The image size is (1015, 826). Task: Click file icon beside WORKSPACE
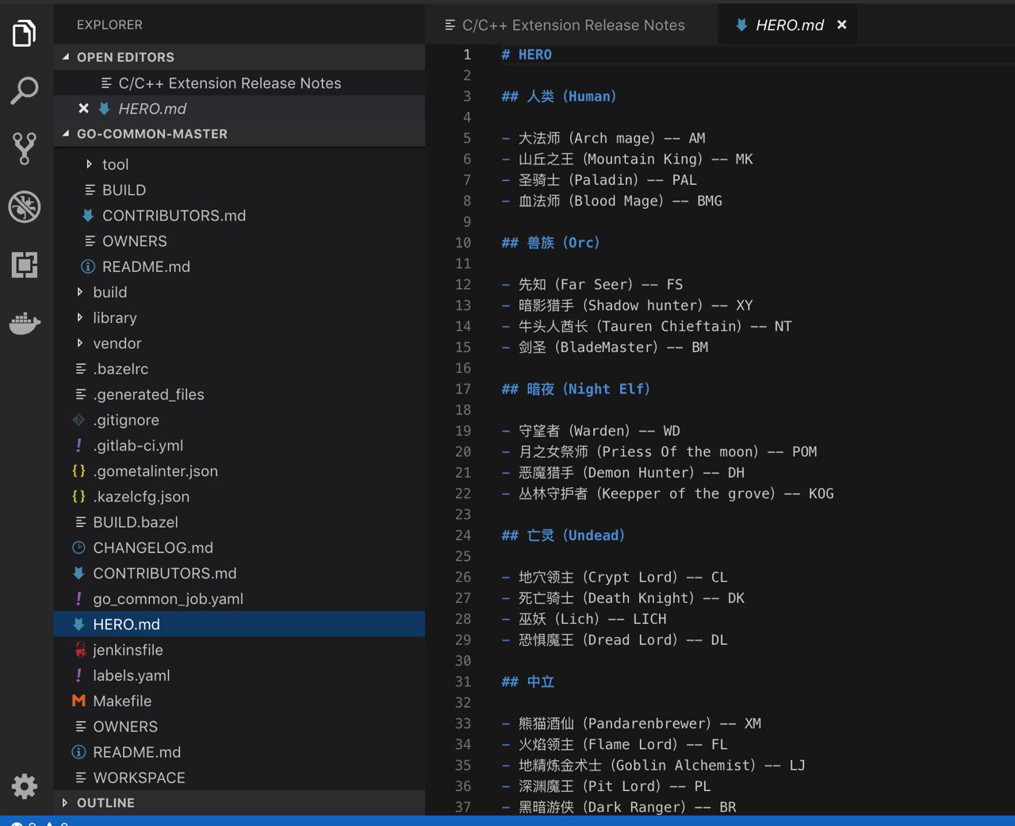coord(80,777)
